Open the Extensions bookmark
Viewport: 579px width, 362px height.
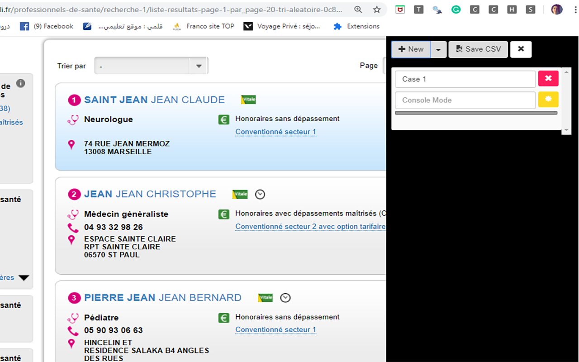[356, 26]
